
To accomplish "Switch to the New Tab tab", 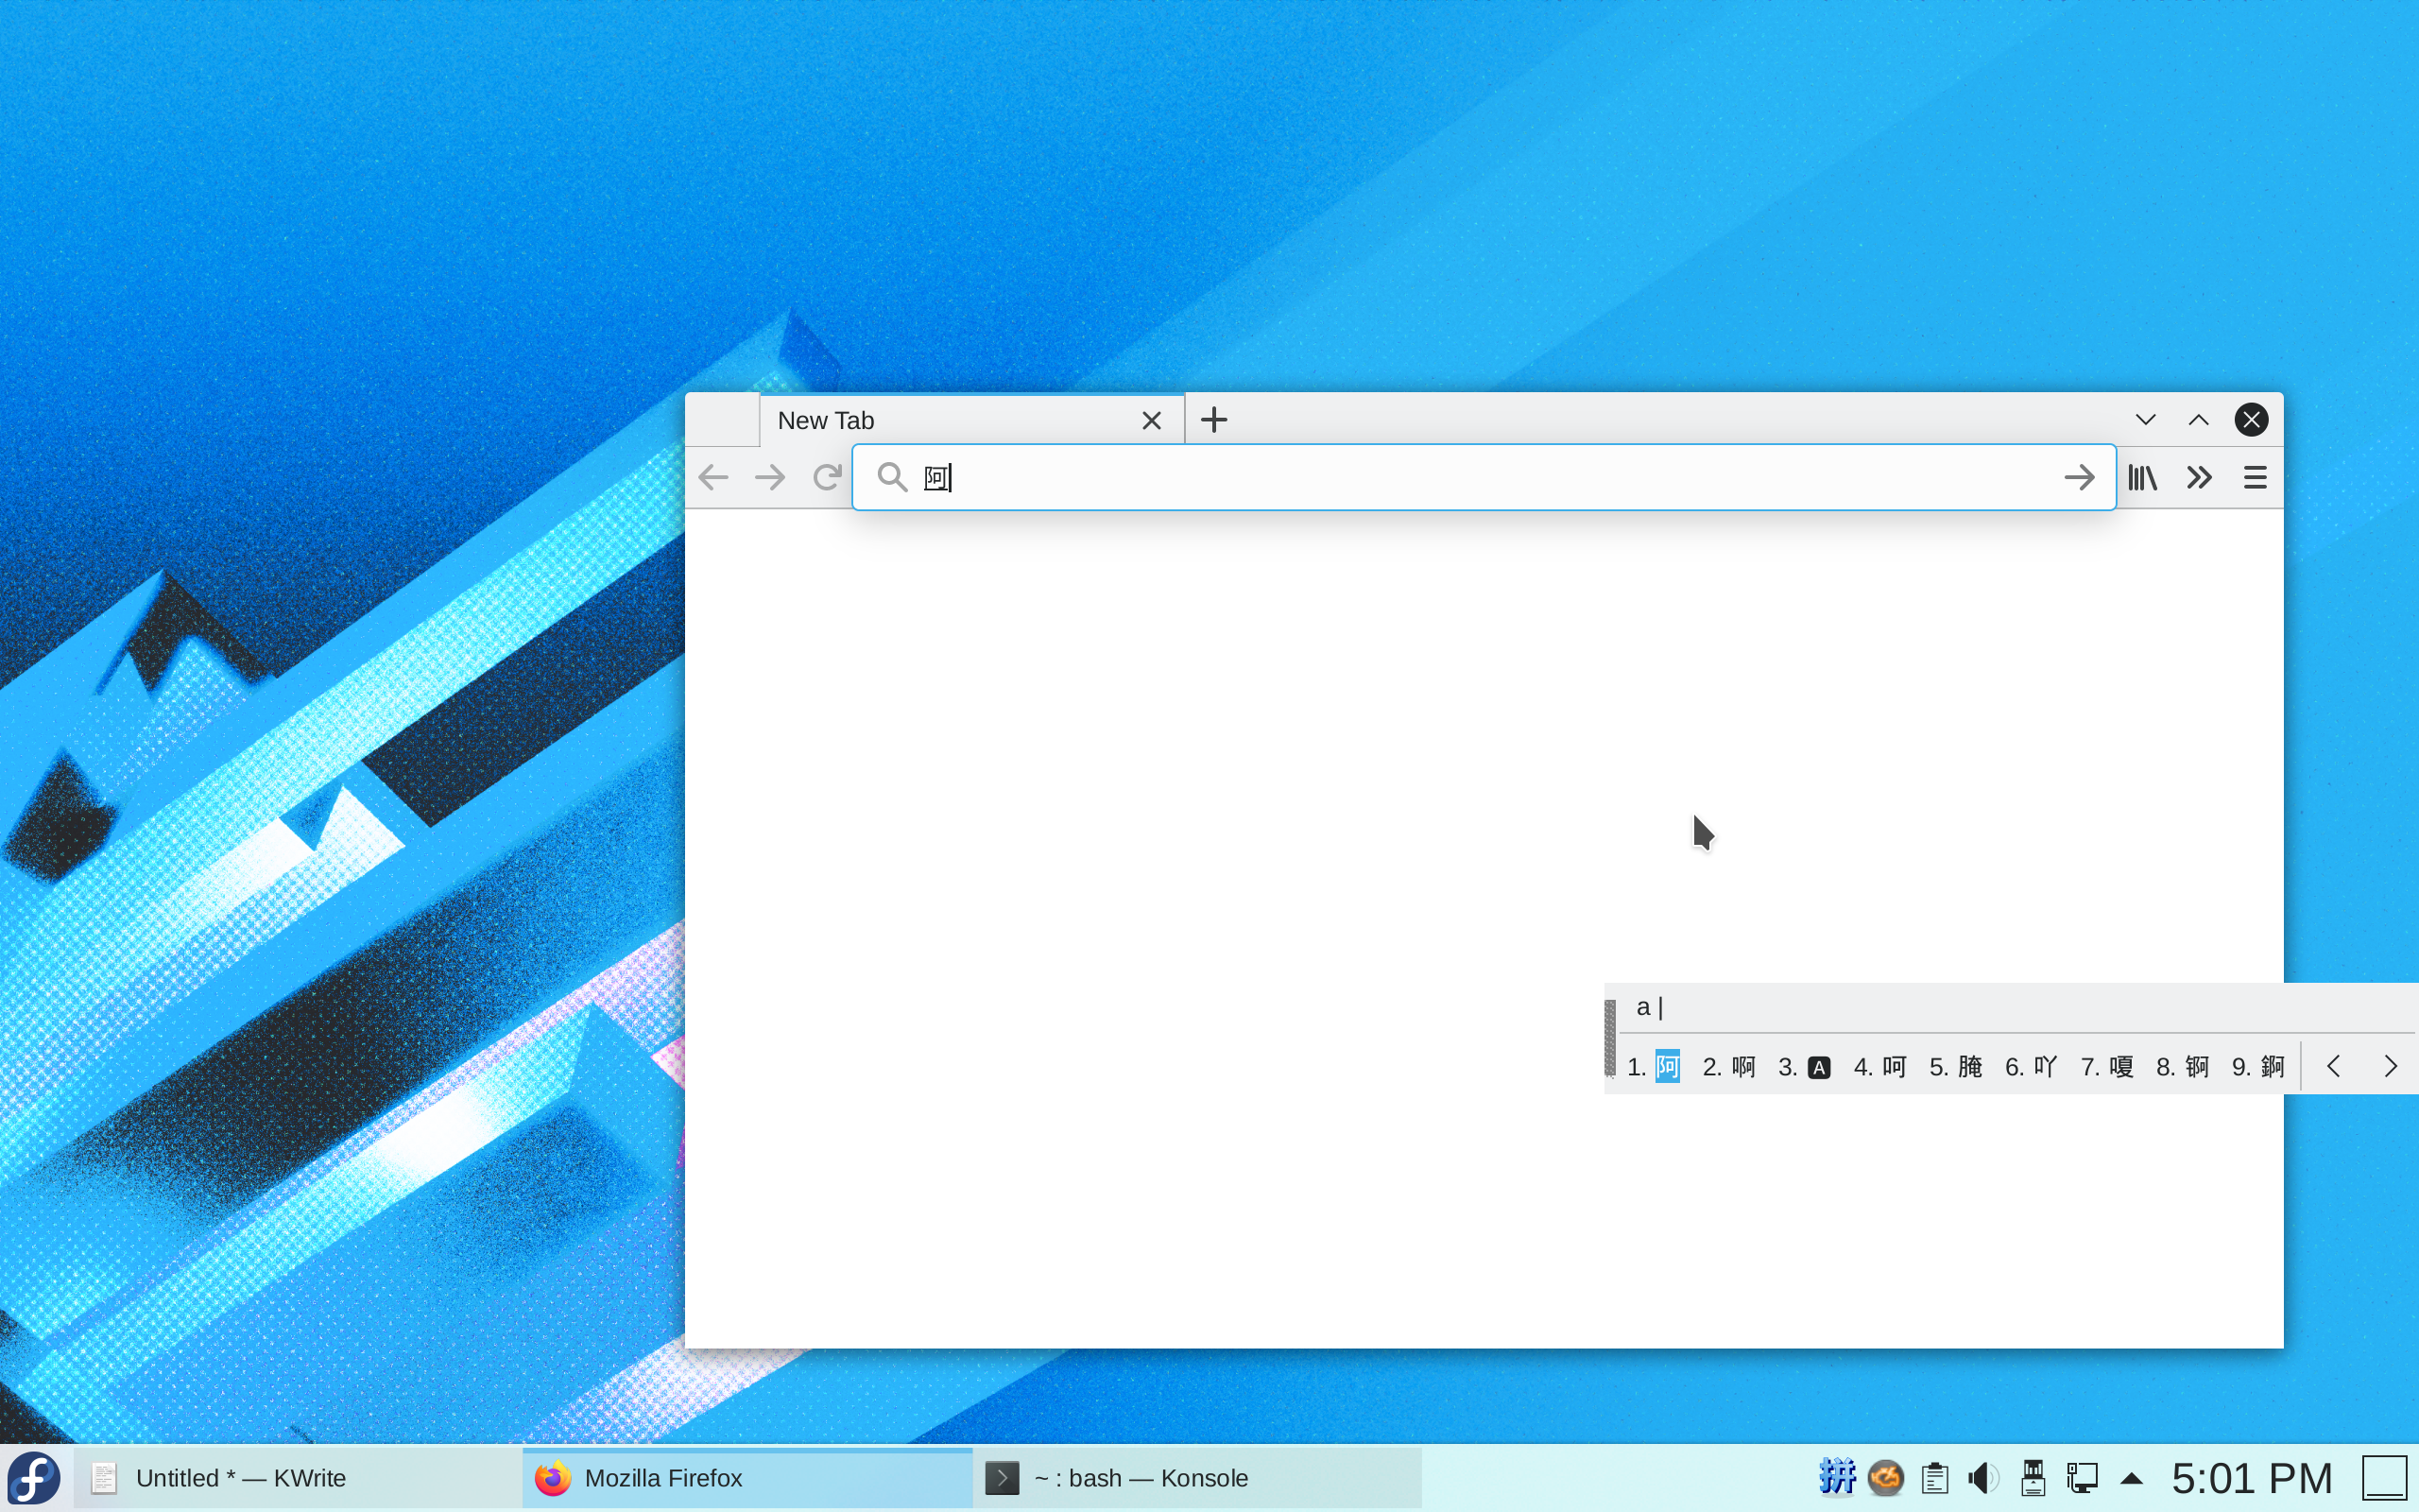I will pos(900,419).
